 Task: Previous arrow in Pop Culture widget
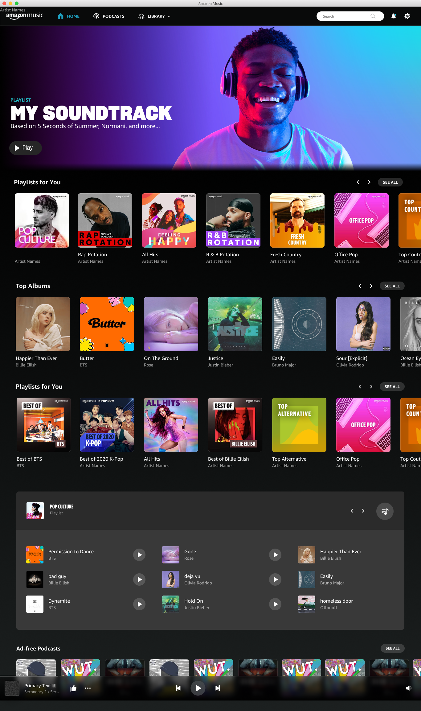click(x=352, y=511)
